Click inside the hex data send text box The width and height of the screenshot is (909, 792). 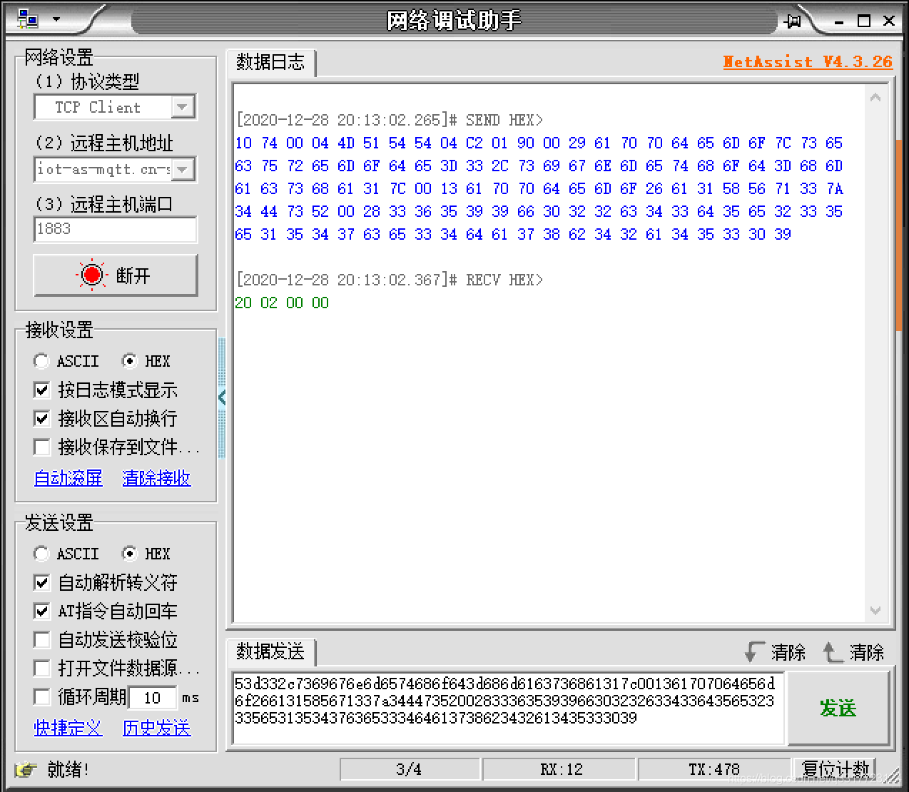pyautogui.click(x=508, y=708)
